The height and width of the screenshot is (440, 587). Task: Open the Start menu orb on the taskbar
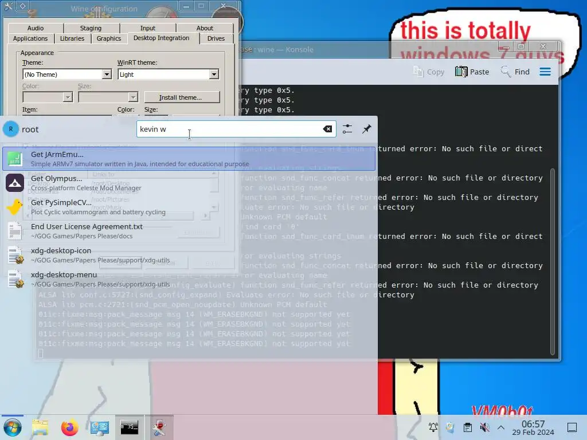click(13, 427)
